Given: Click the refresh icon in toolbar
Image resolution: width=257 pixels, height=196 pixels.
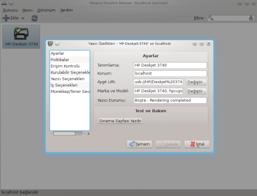Looking at the screenshot, I should (34, 18).
